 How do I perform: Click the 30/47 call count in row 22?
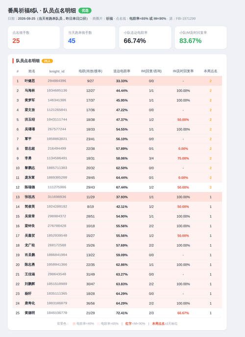click(x=91, y=284)
